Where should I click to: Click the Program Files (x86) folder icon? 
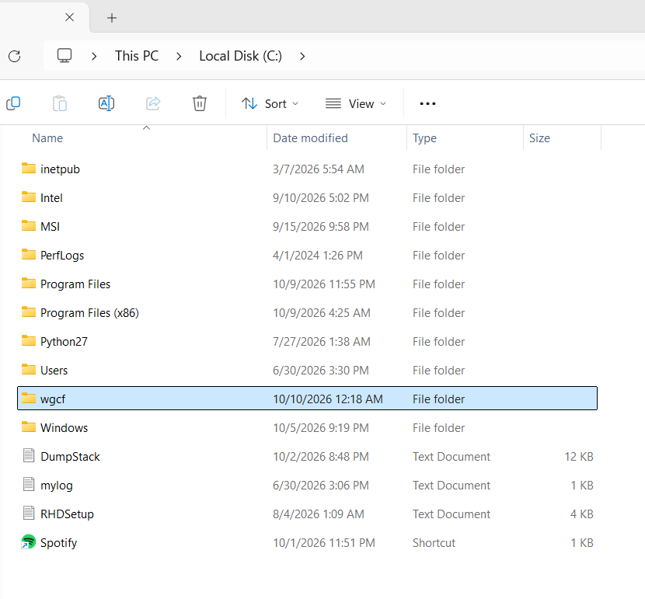(29, 312)
